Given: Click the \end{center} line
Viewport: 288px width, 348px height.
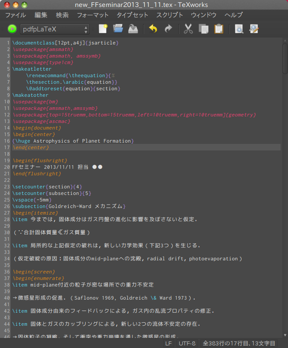Looking at the screenshot, I should click(x=31, y=147).
